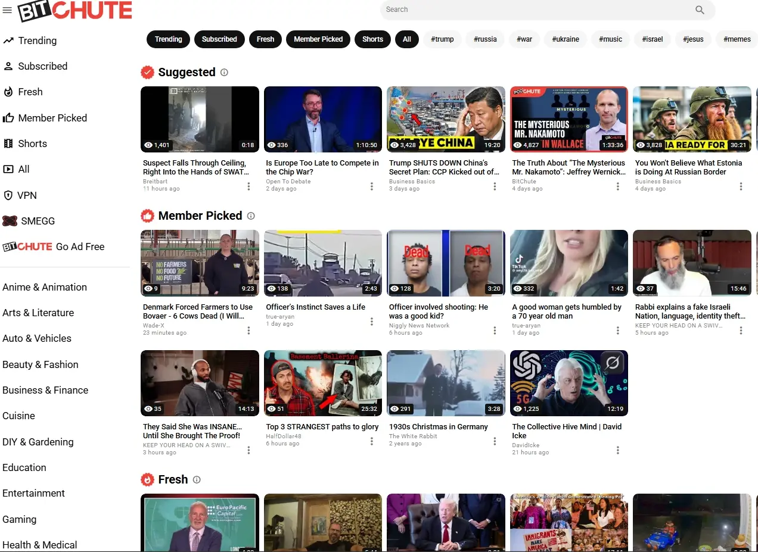This screenshot has height=552, width=758.
Task: Select the Trending filter pill
Action: [168, 39]
